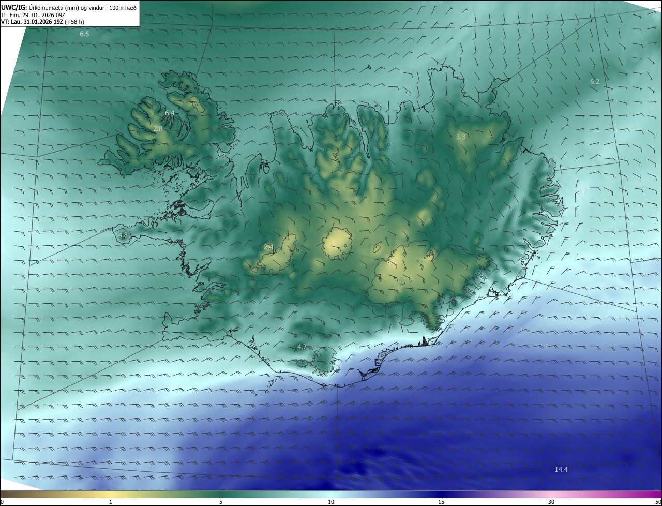Screen dimensions: 662x506
Task: Click the '30' tick on the color scale
Action: tap(551, 502)
